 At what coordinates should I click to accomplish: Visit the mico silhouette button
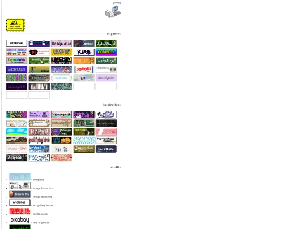point(39,69)
